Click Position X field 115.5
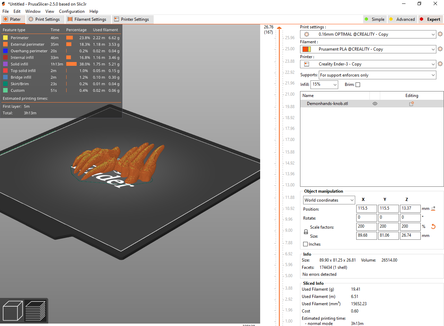 [x=367, y=209]
